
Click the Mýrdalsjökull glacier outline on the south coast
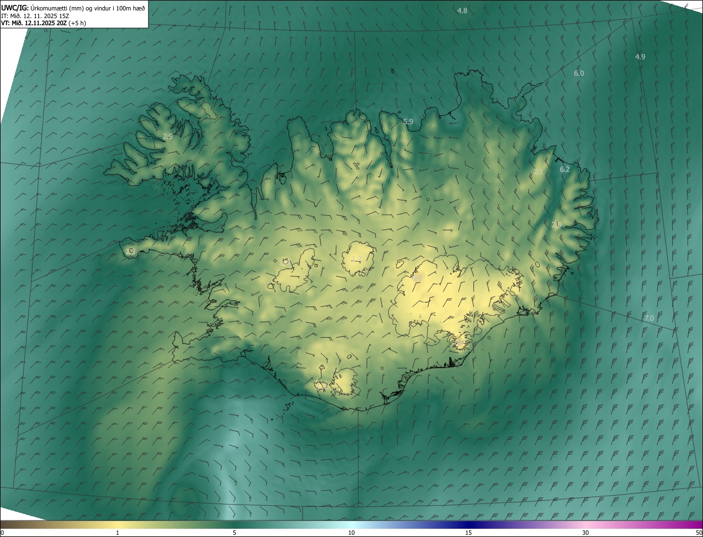click(345, 382)
